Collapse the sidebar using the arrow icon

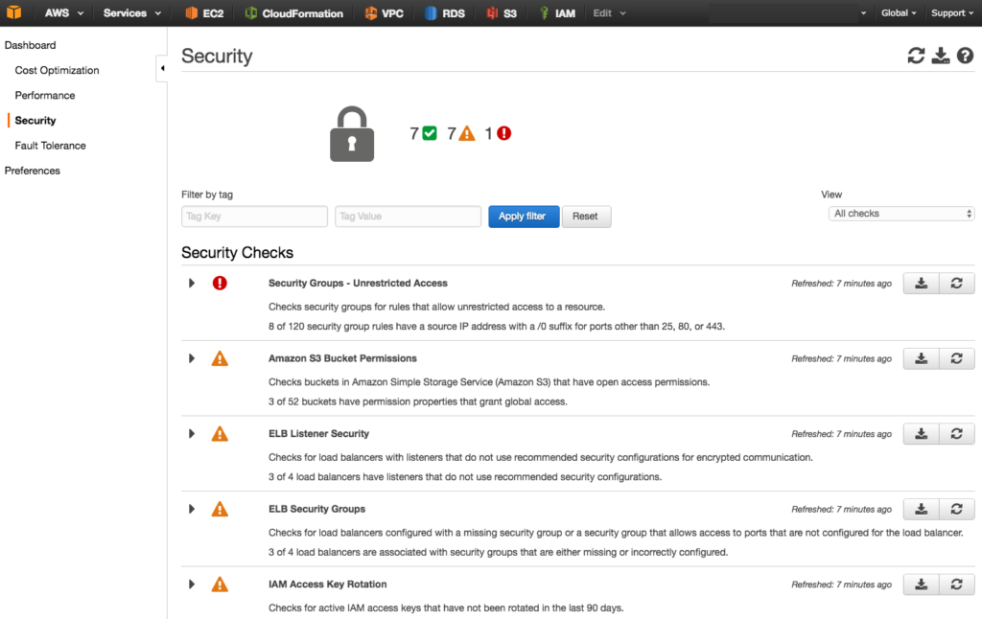pyautogui.click(x=162, y=69)
